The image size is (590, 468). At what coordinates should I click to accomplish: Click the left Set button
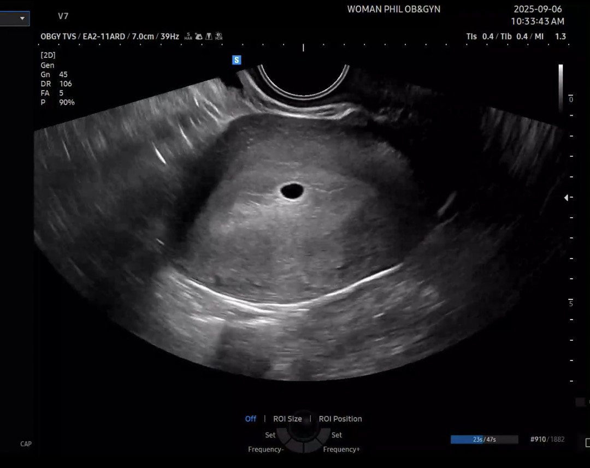pos(270,435)
